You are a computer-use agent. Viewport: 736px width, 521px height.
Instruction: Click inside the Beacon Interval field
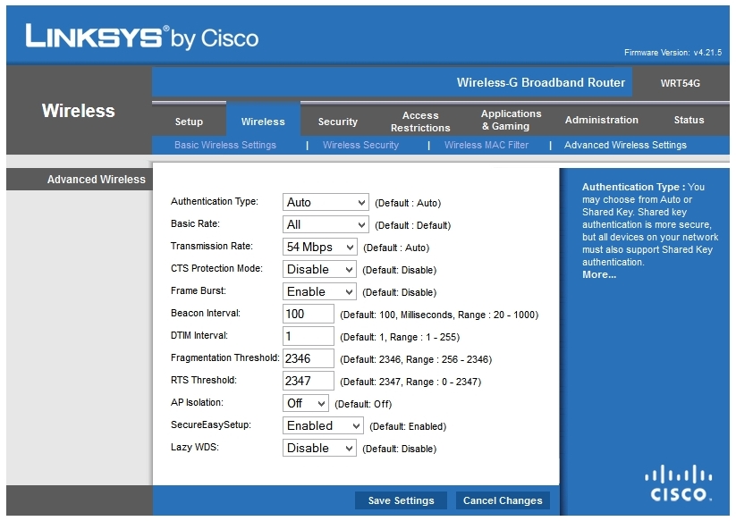coord(308,314)
